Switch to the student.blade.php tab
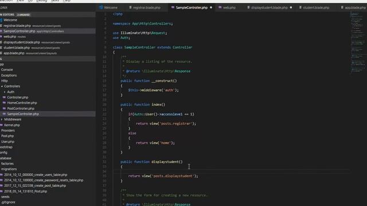This screenshot has height=206, width=367. point(316,7)
